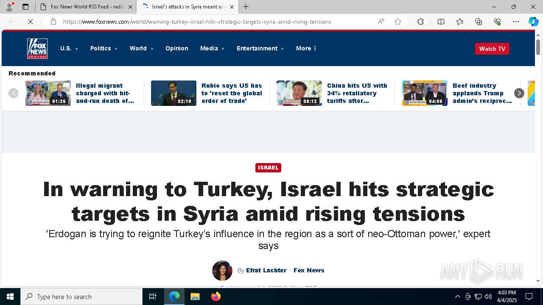
Task: Open the notifications center
Action: [529, 297]
